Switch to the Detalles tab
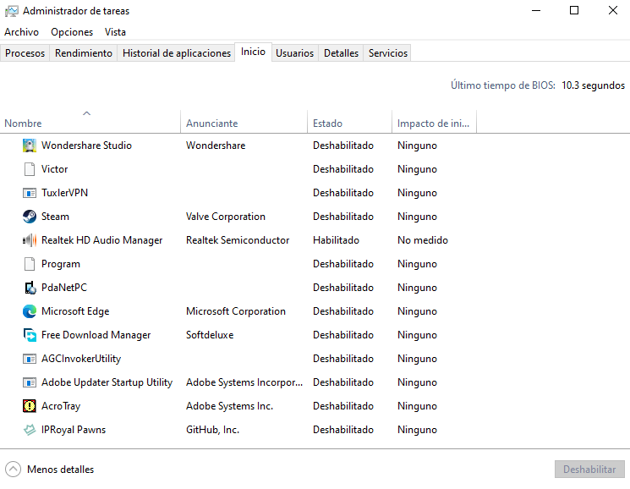Image resolution: width=630 pixels, height=489 pixels. [x=341, y=53]
